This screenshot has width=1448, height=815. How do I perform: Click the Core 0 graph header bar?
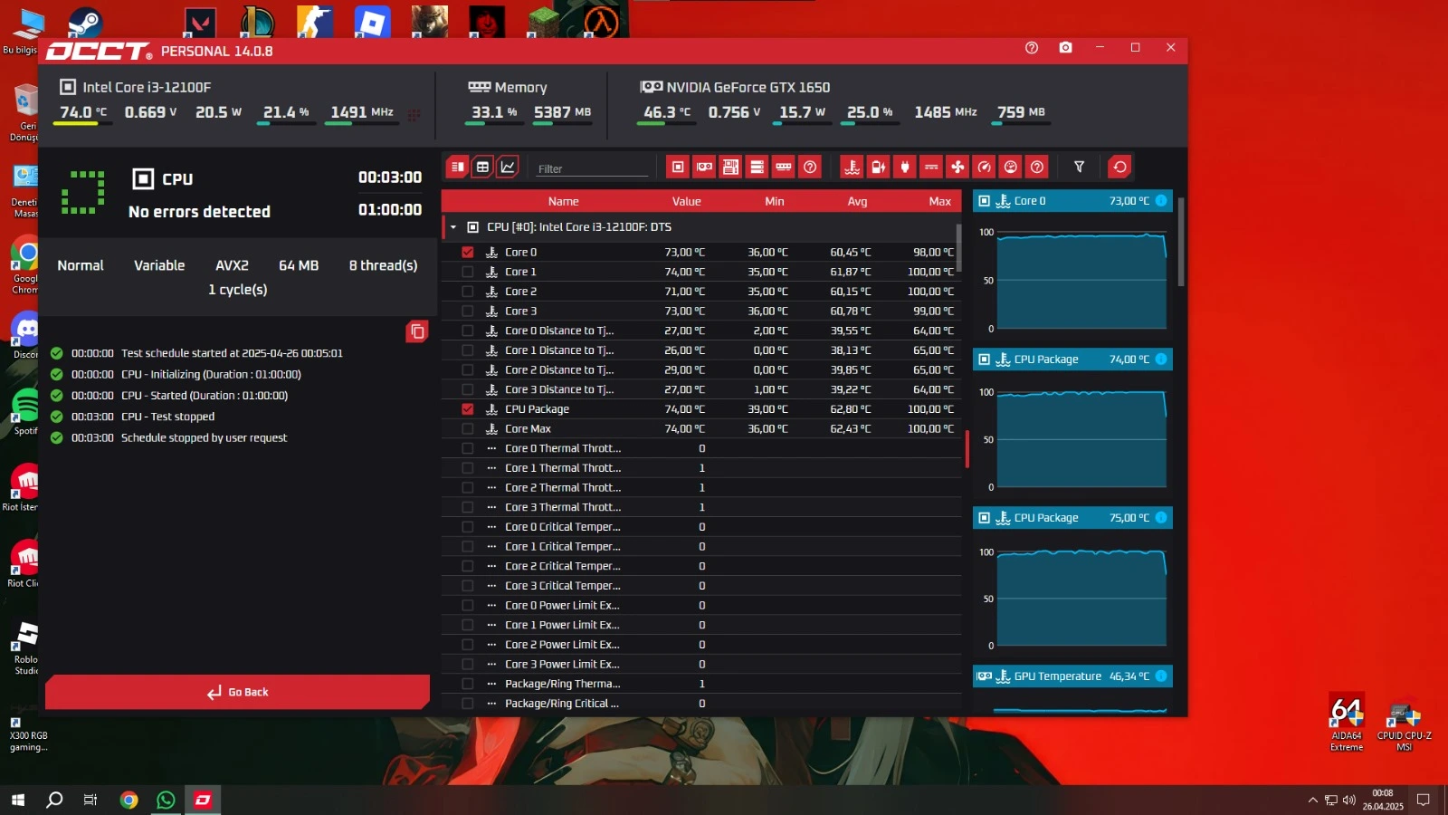(x=1072, y=201)
